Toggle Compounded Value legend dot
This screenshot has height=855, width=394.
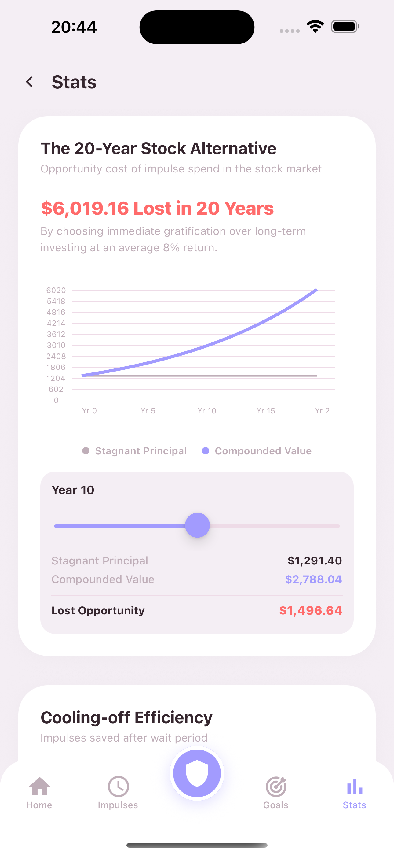[206, 451]
